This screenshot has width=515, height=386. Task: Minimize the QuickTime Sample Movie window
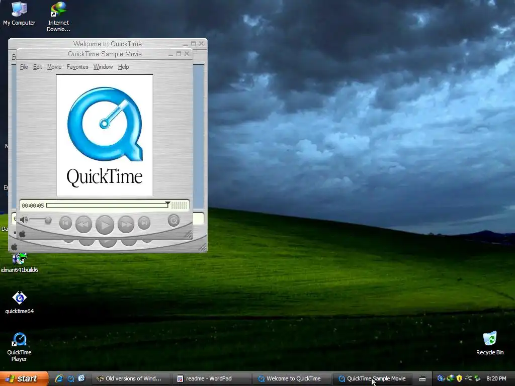171,54
